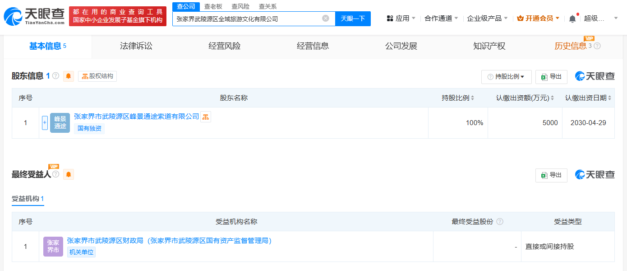Click the 天眼查 logo at top left
This screenshot has height=271, width=627.
tap(34, 16)
